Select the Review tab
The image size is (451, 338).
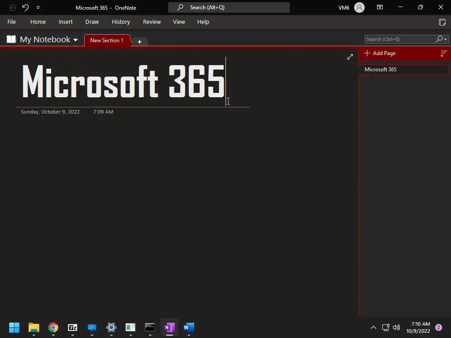(152, 22)
